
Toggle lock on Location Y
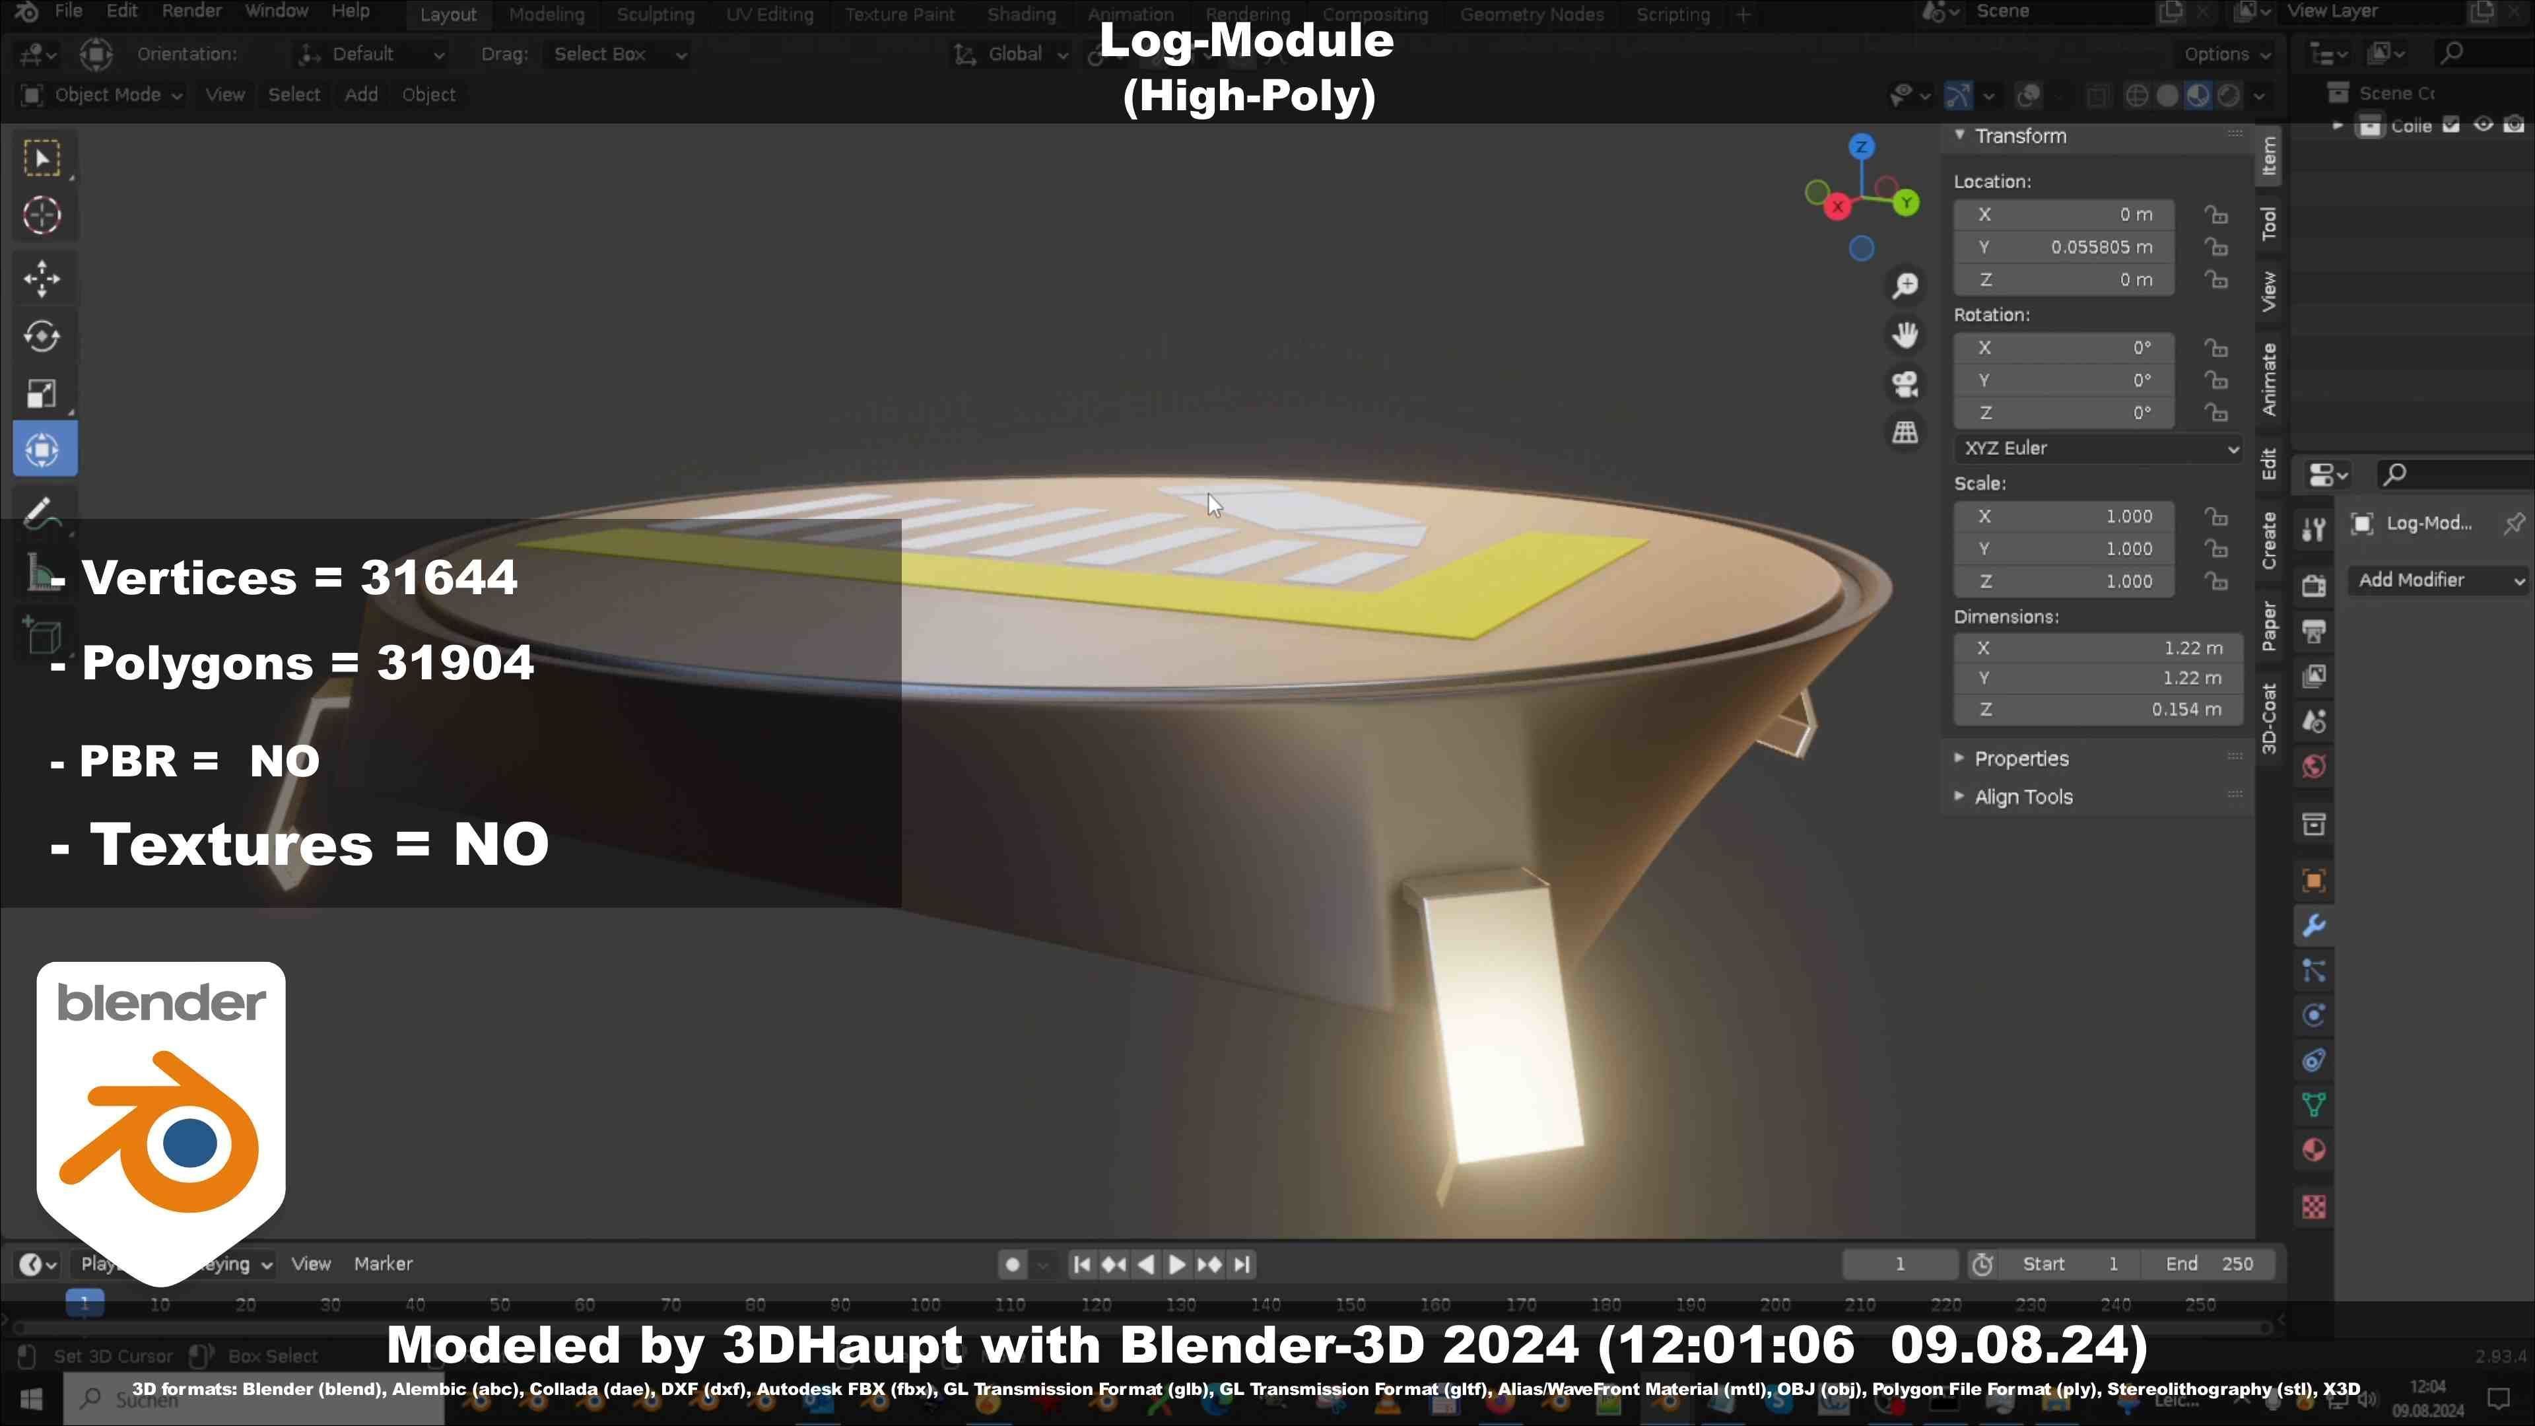point(2215,247)
